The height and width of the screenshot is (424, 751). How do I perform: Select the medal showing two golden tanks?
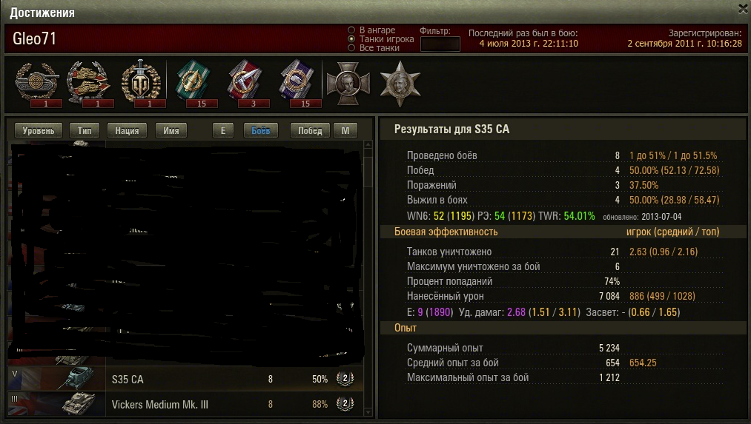click(x=89, y=83)
